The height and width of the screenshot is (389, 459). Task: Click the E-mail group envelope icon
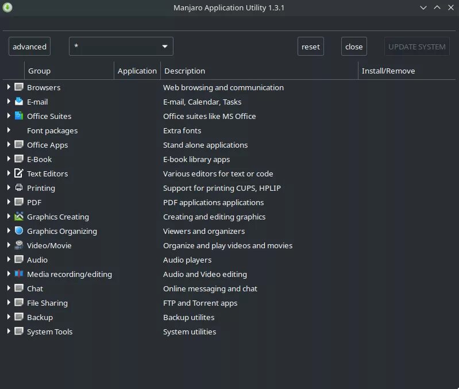tap(19, 102)
